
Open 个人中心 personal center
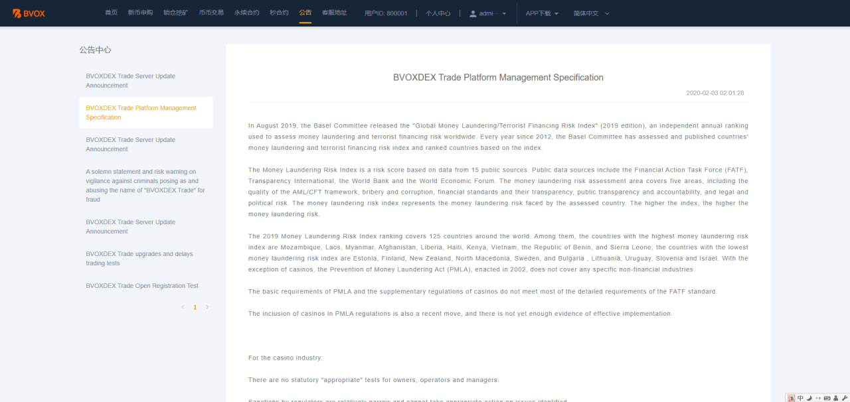point(438,13)
